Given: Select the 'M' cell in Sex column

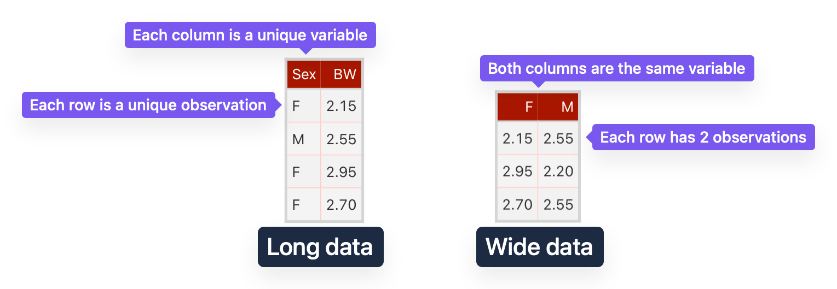Looking at the screenshot, I should (304, 139).
